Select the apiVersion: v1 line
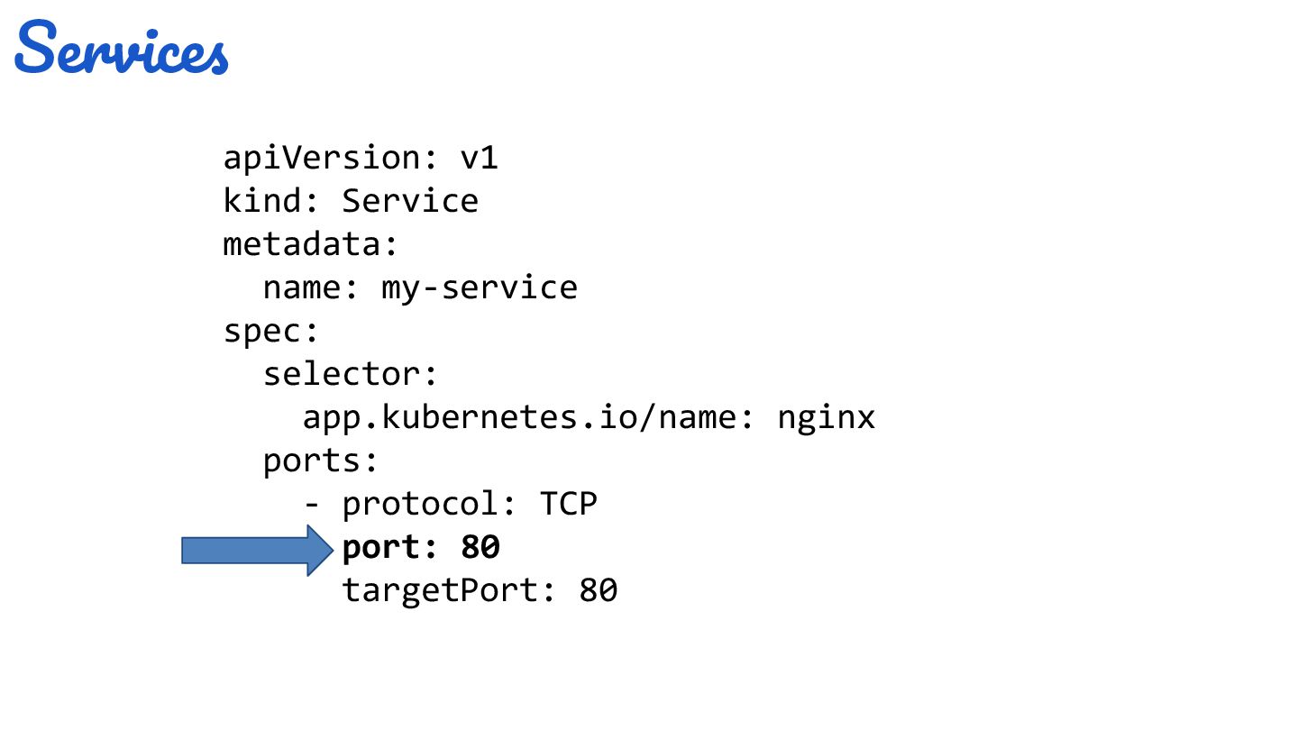 click(x=361, y=159)
